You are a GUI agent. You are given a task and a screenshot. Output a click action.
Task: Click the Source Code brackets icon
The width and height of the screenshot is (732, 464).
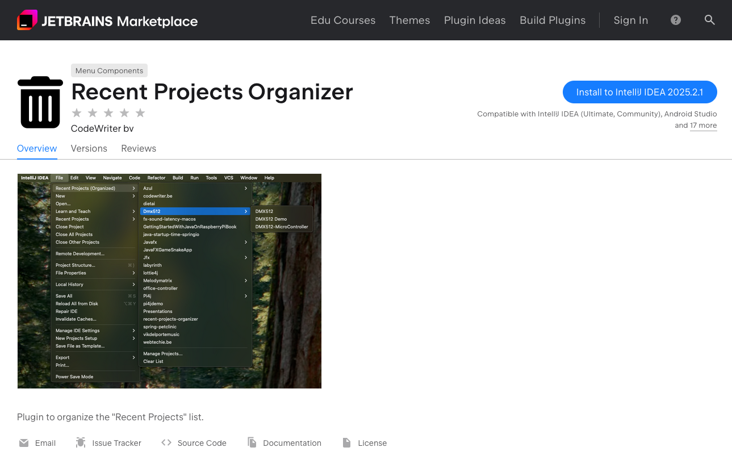166,443
